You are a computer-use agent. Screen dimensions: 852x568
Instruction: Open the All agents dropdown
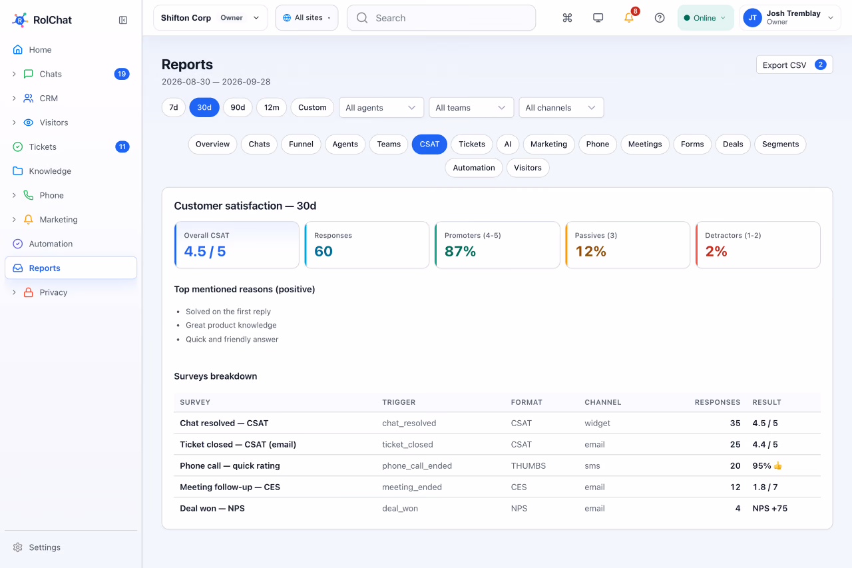[x=381, y=108]
